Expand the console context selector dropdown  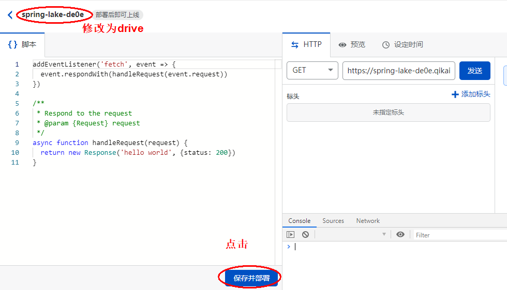352,234
